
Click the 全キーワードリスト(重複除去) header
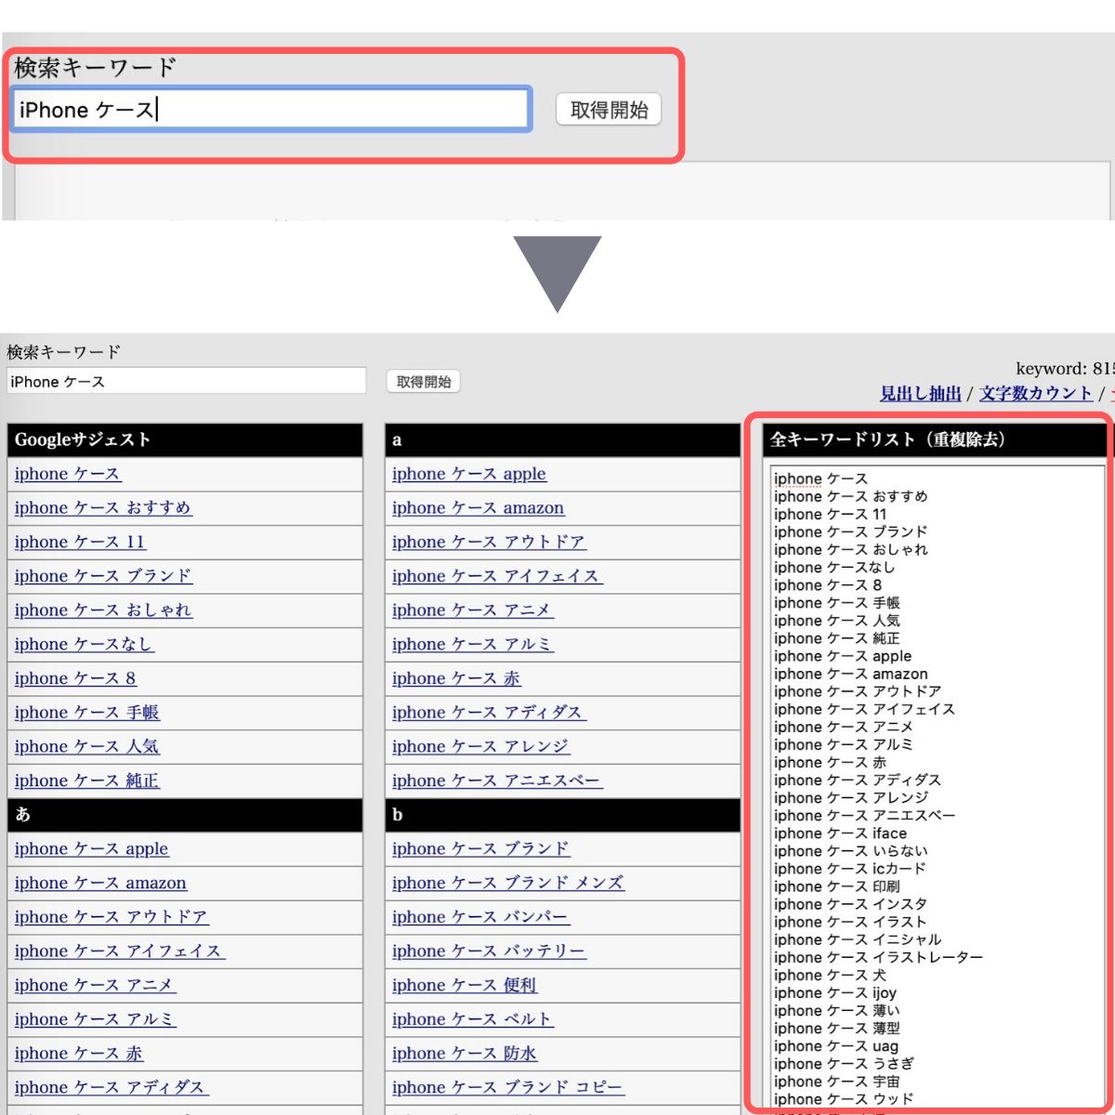(x=937, y=440)
